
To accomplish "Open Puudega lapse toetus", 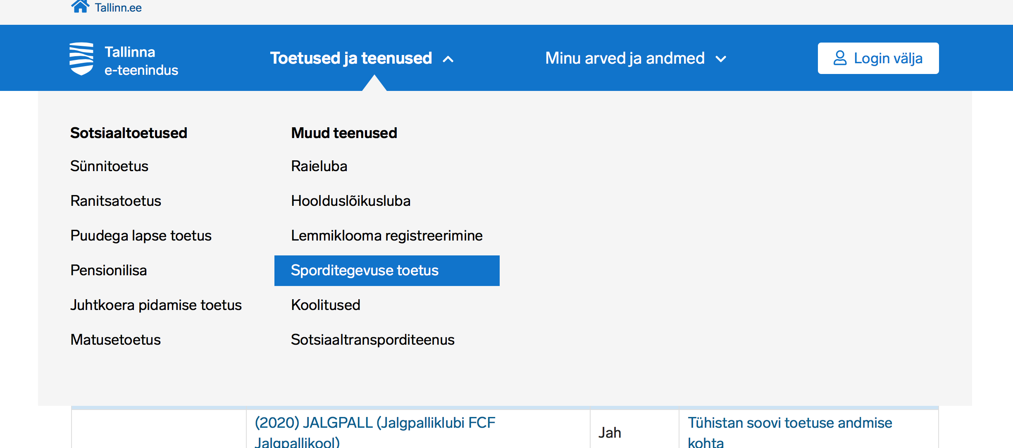I will [141, 236].
